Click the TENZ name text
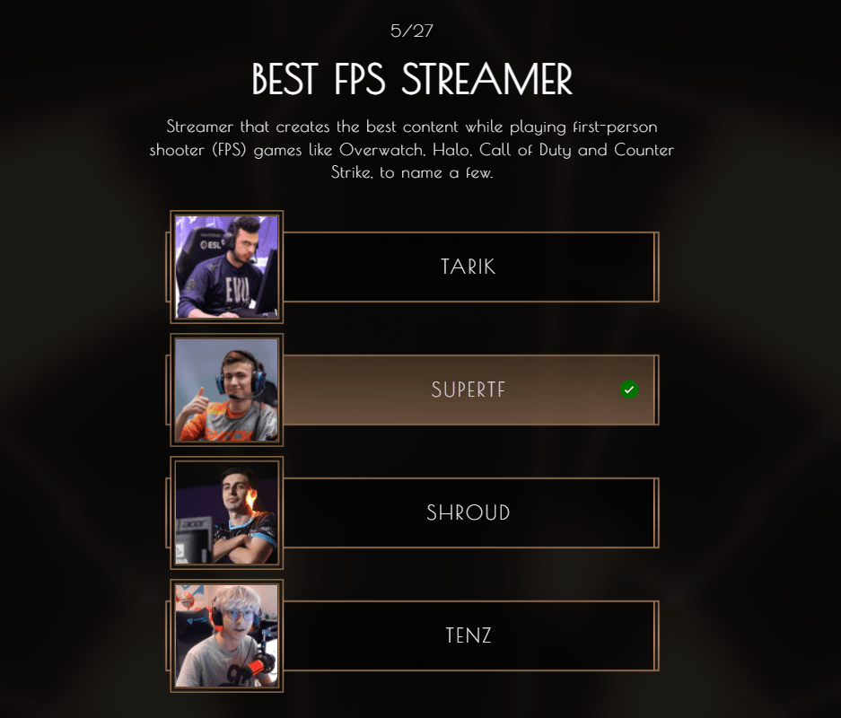 click(x=469, y=635)
